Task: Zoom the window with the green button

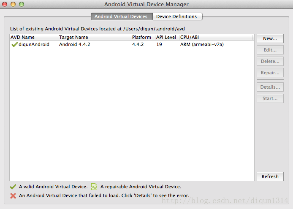Action: 22,4
